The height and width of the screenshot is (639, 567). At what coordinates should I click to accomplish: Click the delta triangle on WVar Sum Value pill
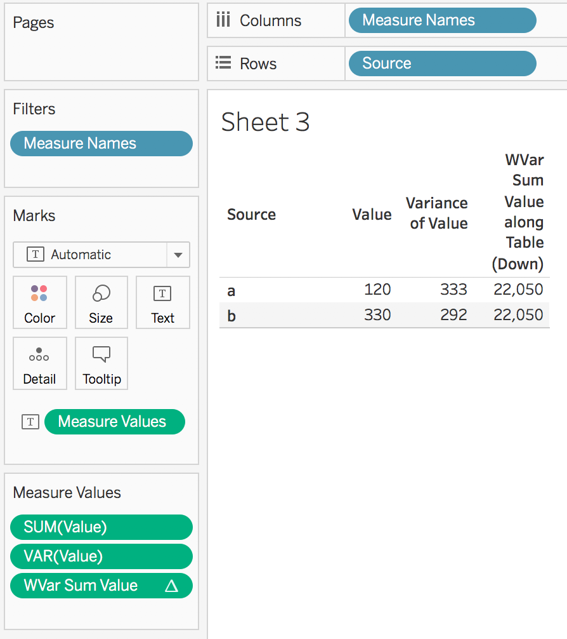tap(170, 585)
